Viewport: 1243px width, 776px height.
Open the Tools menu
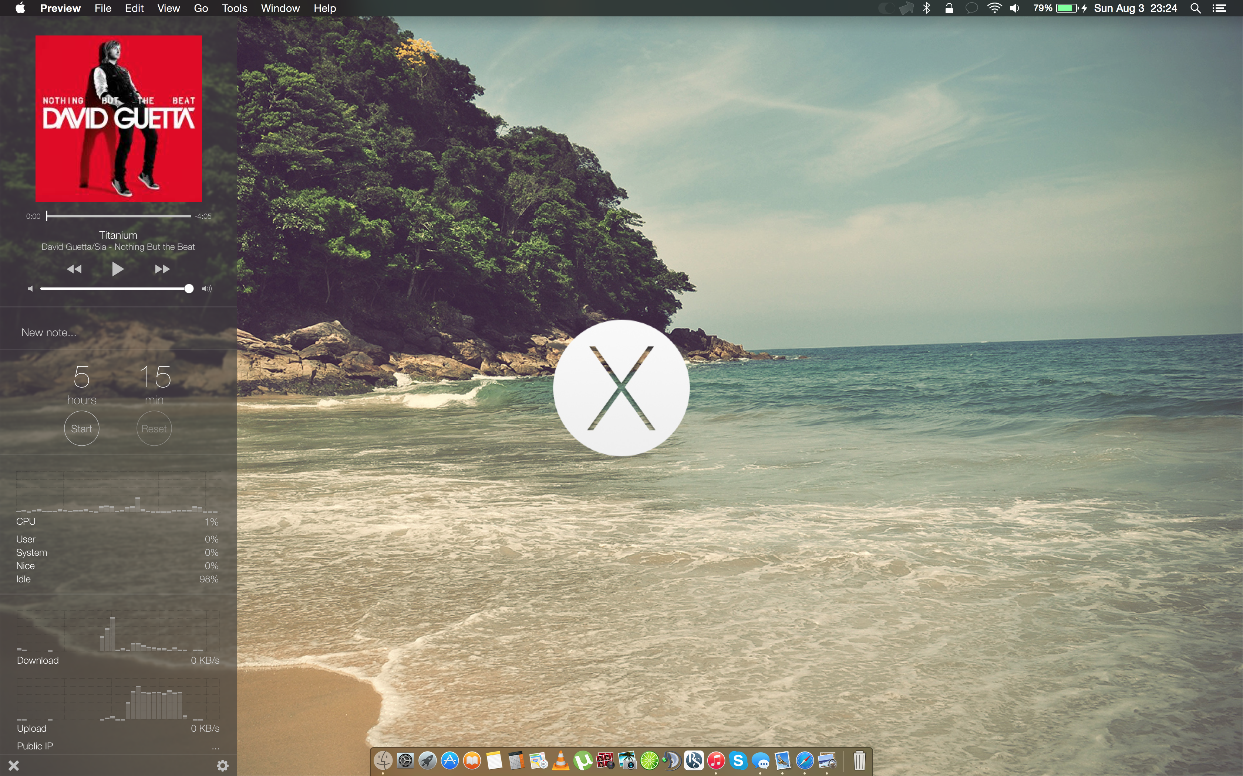pos(234,8)
